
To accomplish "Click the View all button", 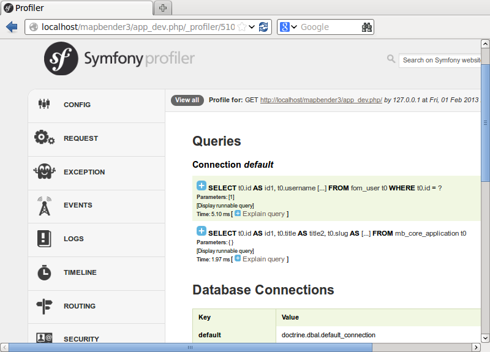I will point(187,100).
